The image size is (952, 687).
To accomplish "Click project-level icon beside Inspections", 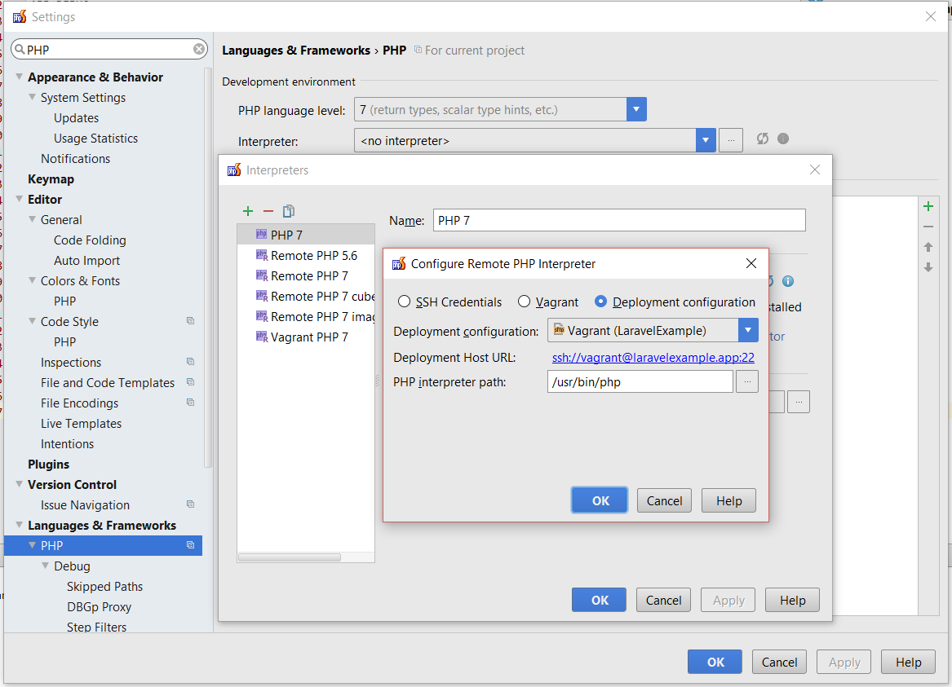I will [x=191, y=362].
